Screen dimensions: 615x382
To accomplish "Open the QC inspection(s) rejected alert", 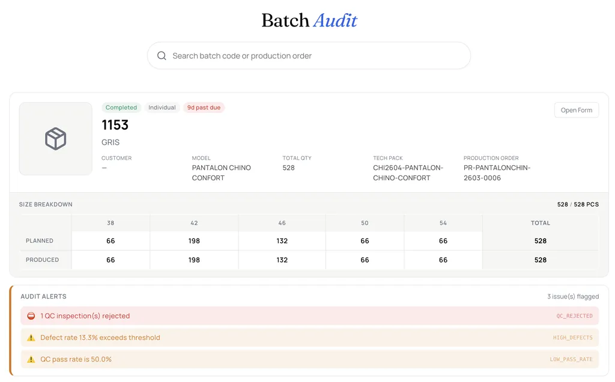I will tap(309, 316).
